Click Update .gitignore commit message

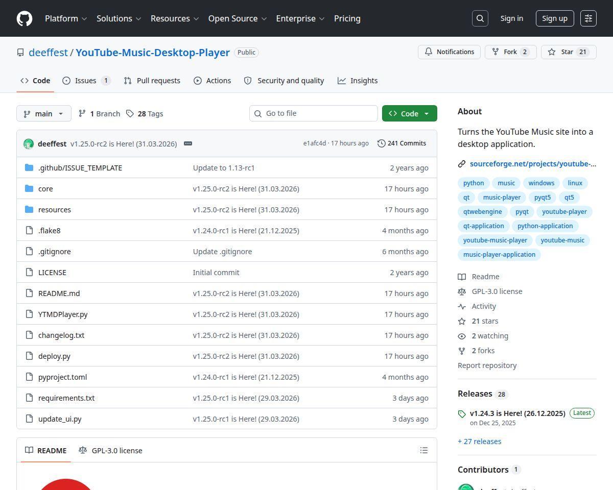[x=222, y=251]
